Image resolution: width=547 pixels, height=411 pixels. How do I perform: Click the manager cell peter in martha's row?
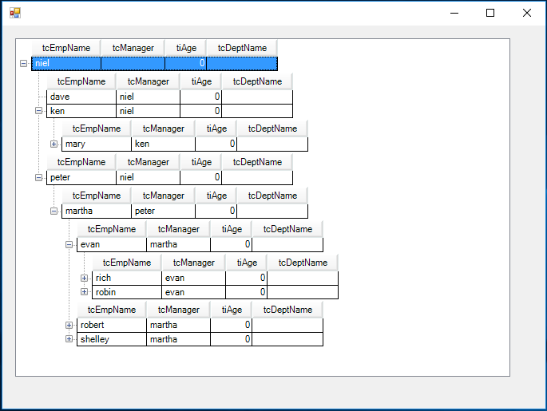163,211
